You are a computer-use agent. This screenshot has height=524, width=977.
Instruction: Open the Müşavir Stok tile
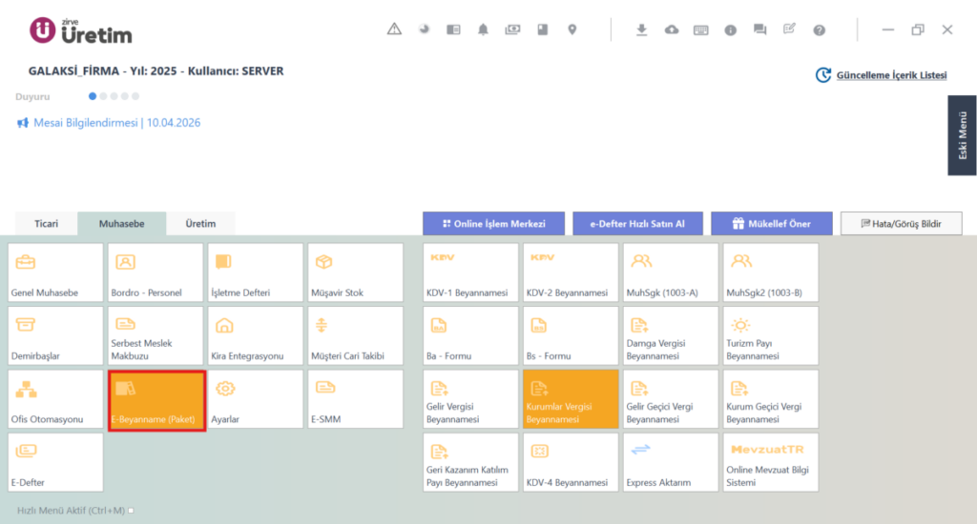(356, 272)
